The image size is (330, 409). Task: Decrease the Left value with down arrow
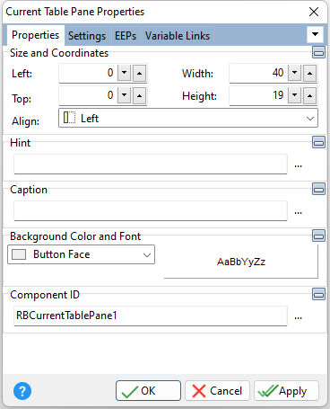coord(125,73)
